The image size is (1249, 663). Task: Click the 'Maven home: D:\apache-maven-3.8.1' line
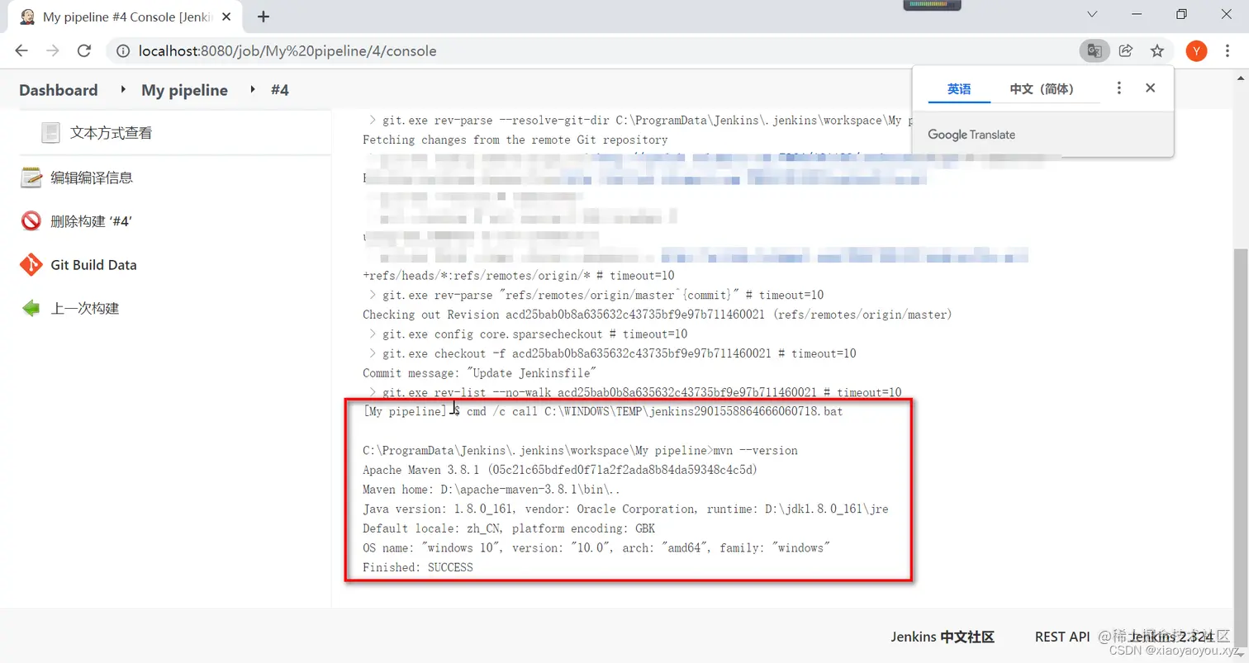pyautogui.click(x=492, y=490)
